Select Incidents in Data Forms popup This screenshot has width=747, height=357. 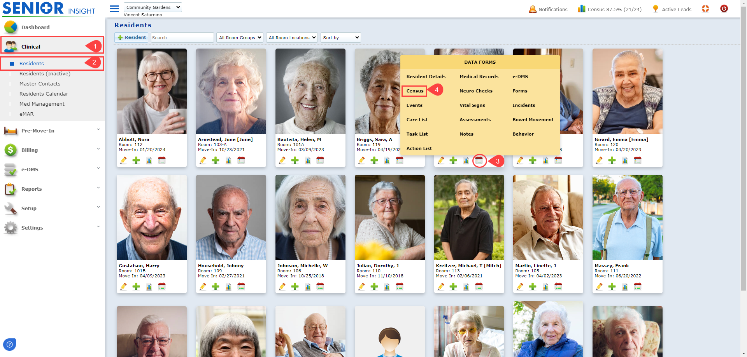click(524, 105)
